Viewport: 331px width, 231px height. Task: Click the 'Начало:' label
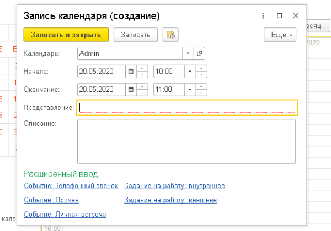[x=36, y=71]
